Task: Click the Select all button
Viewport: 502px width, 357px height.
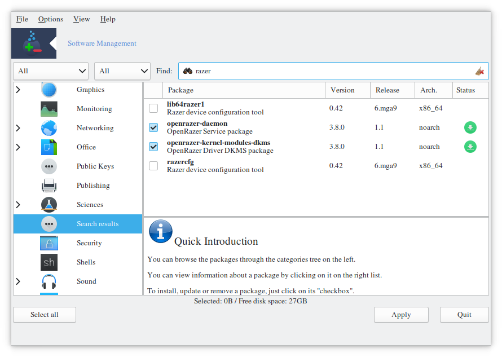Action: pos(45,315)
